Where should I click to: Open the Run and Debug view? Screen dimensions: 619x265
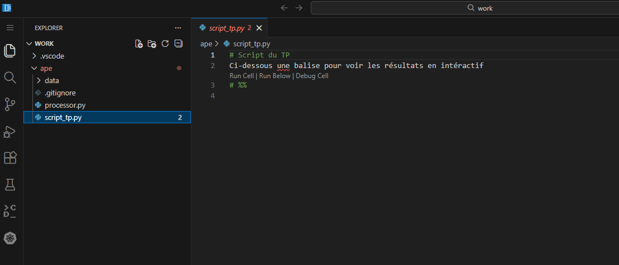[10, 131]
